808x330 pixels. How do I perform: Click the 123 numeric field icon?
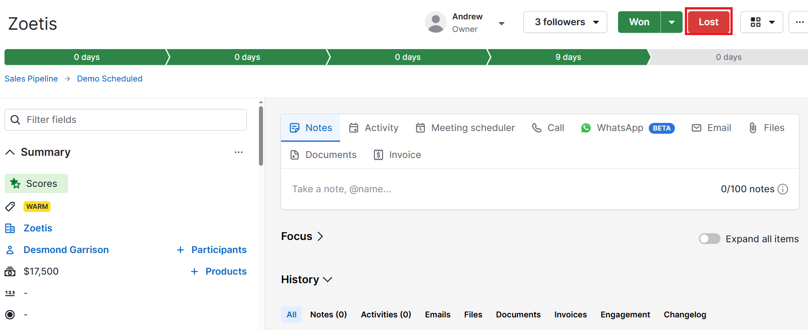click(x=10, y=293)
